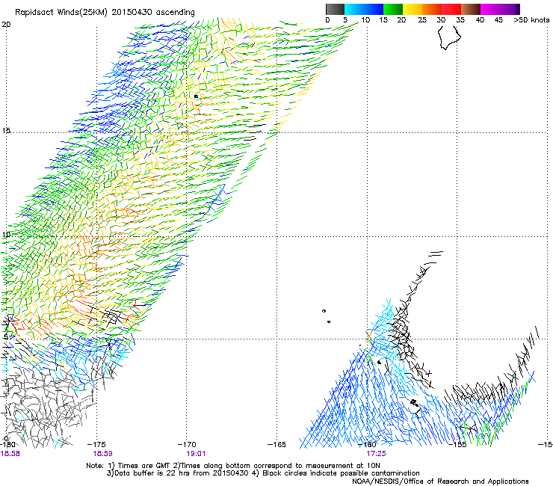This screenshot has width=553, height=486.
Task: Click the green 15-20 knots legend color
Action: tap(393, 9)
